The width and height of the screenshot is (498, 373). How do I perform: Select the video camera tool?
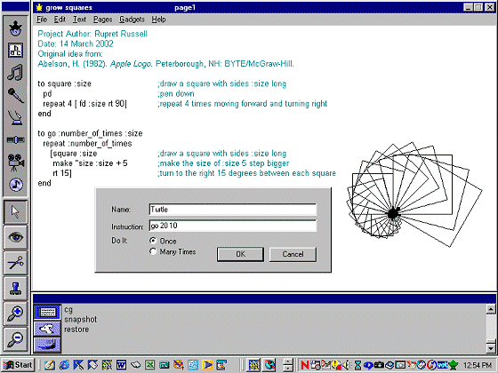(15, 162)
